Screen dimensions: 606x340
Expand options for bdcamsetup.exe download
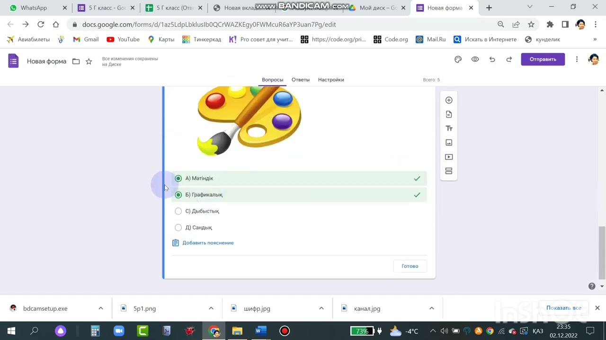100,308
